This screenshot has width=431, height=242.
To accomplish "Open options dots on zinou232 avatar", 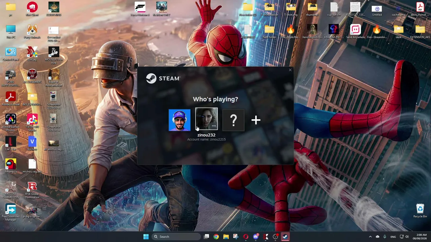I will 214,126.
